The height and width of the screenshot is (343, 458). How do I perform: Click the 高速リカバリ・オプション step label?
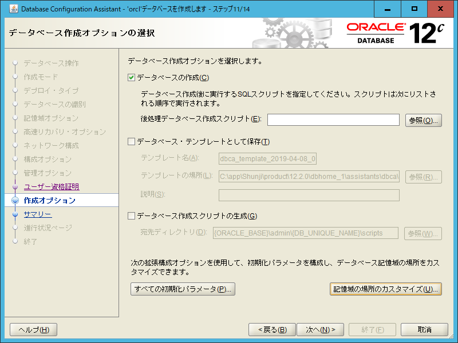[x=65, y=132]
